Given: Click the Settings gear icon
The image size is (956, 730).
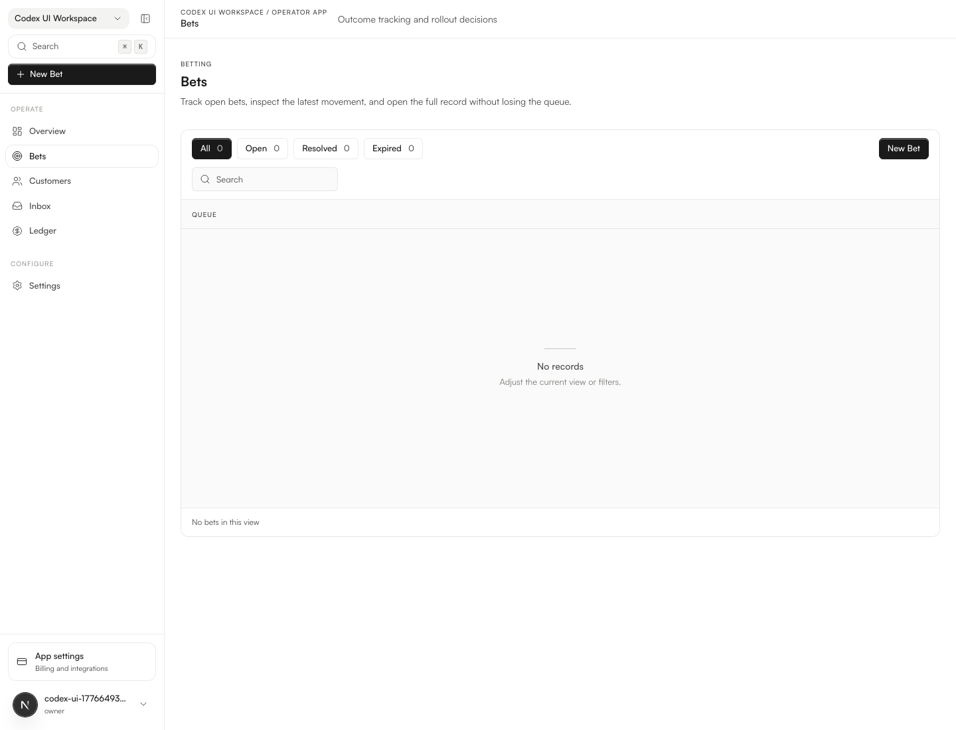Looking at the screenshot, I should (x=17, y=286).
